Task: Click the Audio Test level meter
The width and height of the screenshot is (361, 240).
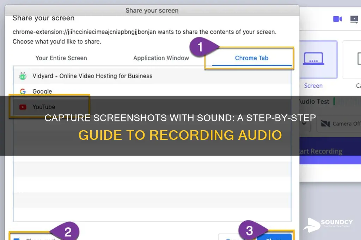Action: click(x=347, y=101)
